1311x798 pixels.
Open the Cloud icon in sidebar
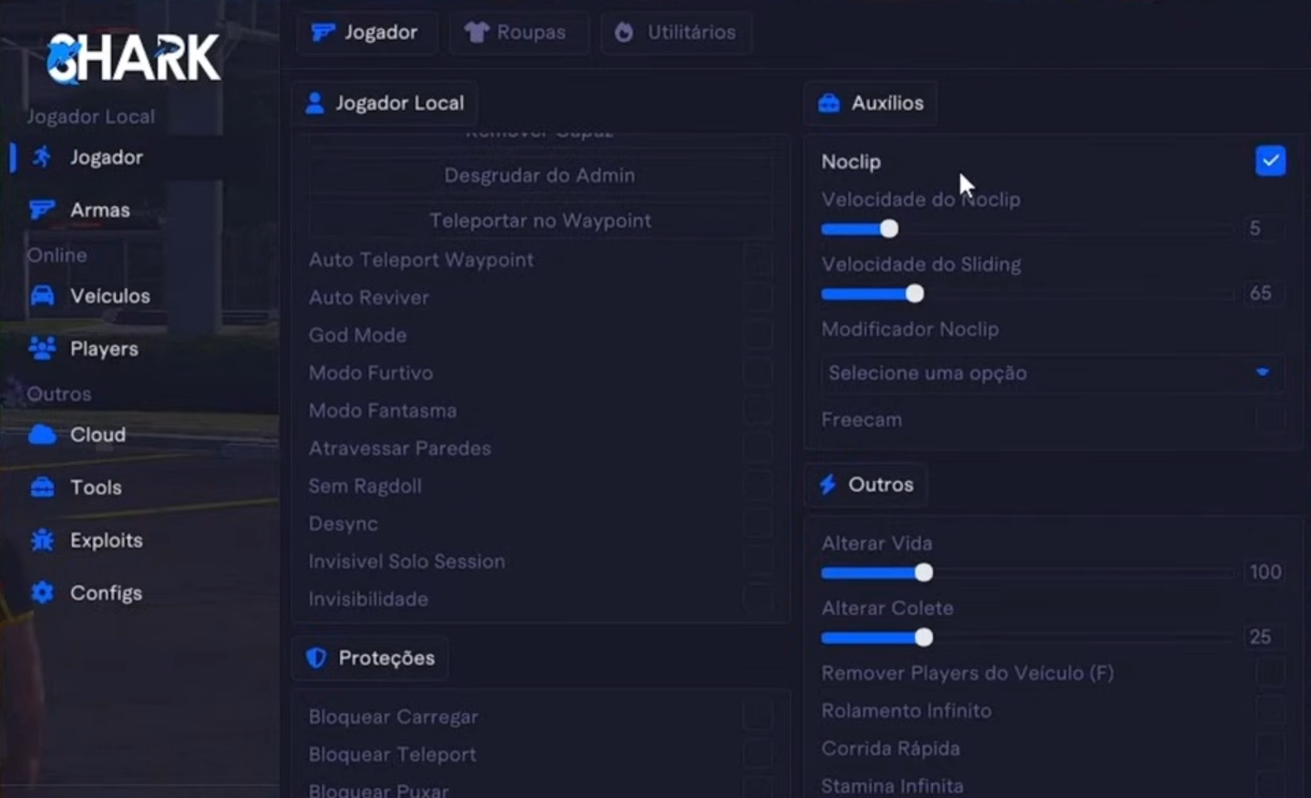point(42,435)
